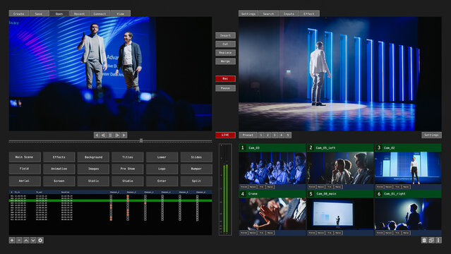The height and width of the screenshot is (254, 451).
Task: Open the Settings tab above the preview monitor
Action: (x=248, y=13)
